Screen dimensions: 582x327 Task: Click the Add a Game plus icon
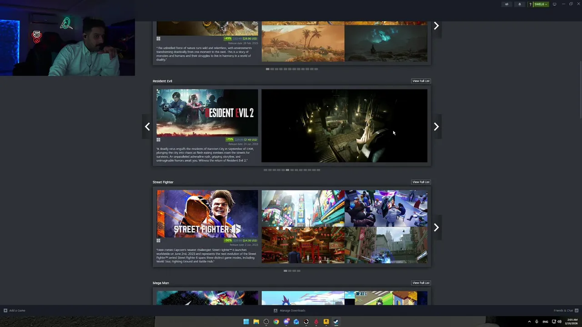pos(5,311)
